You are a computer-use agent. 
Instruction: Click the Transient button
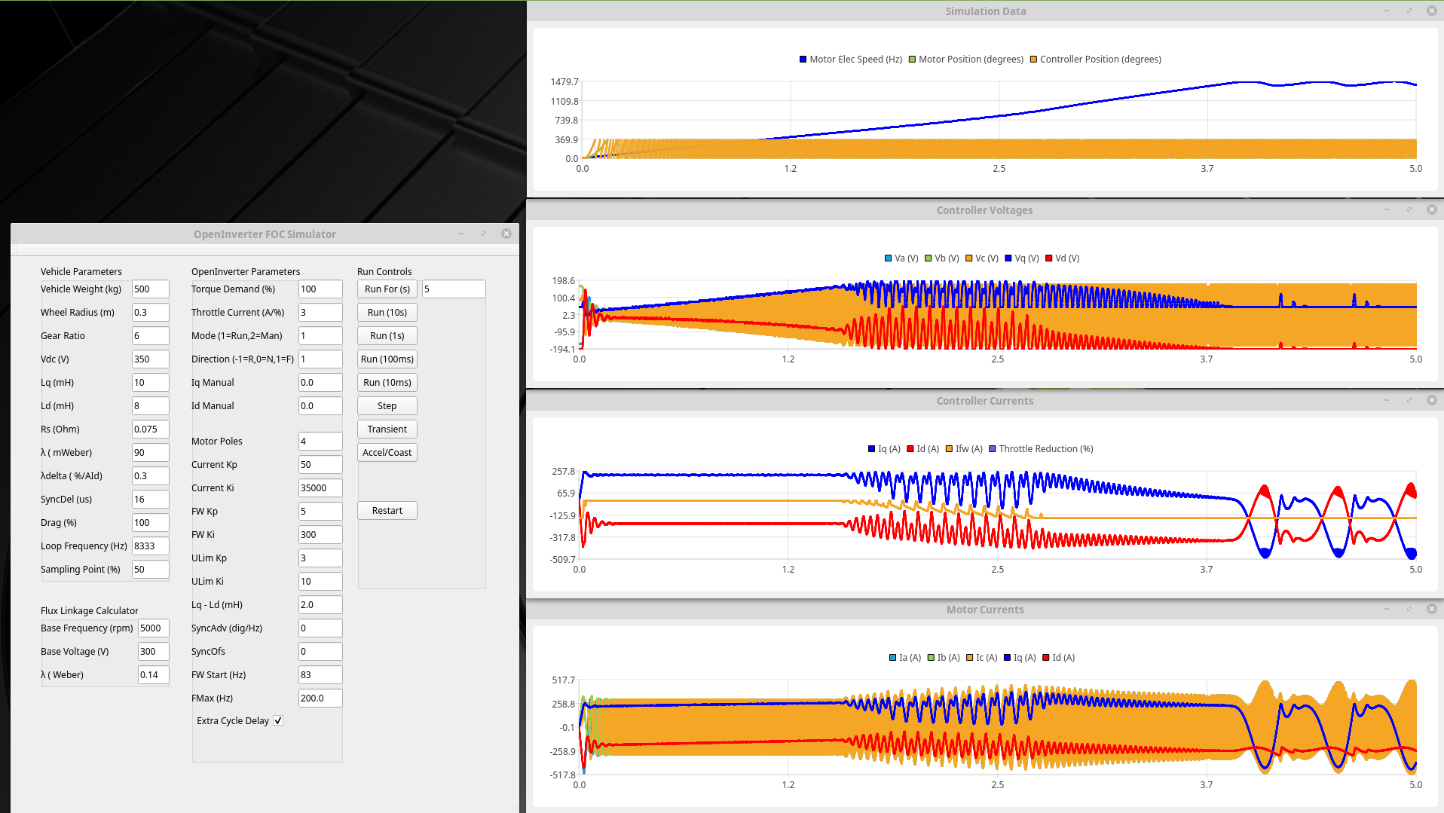387,429
